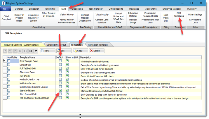This screenshot has width=209, height=119.
Task: Open Family History Problem/Illnesses
Action: click(67, 21)
